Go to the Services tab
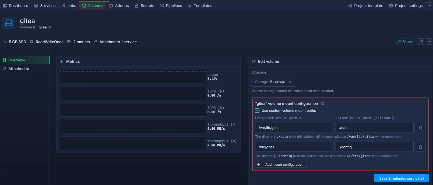 (x=45, y=6)
